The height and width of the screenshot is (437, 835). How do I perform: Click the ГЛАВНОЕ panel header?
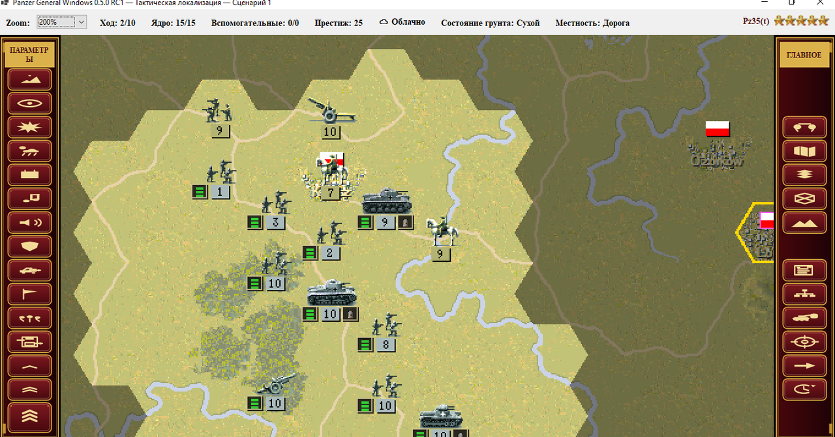[804, 55]
